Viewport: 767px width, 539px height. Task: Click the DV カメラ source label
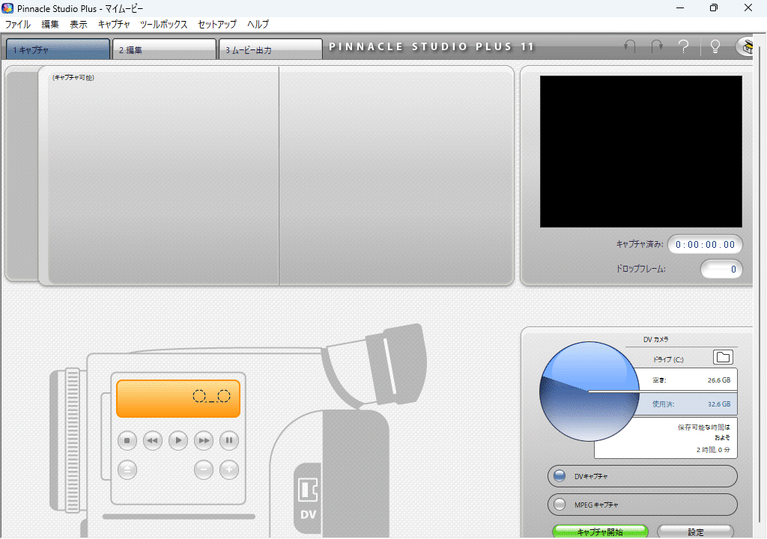655,339
